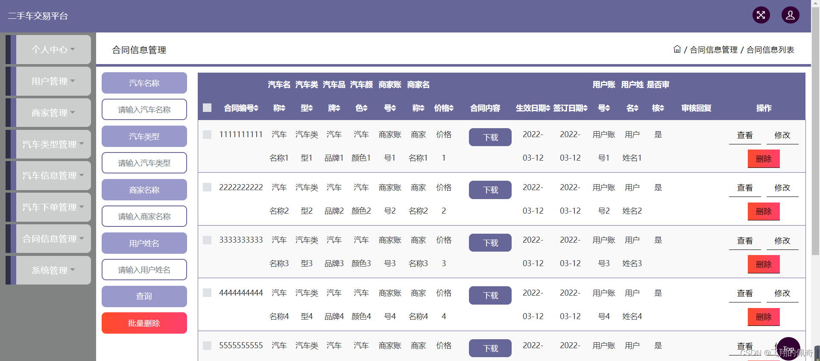The width and height of the screenshot is (820, 361).
Task: Sort by 是否审核 column arrows
Action: click(x=662, y=108)
